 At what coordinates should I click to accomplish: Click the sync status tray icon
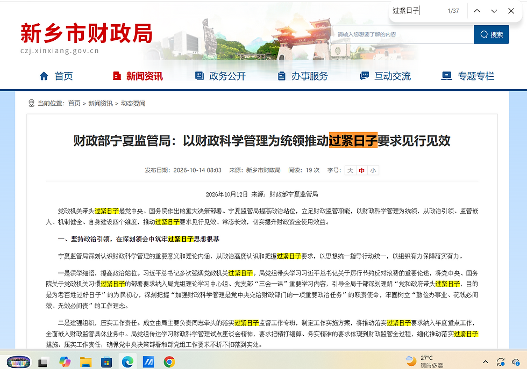click(x=501, y=362)
